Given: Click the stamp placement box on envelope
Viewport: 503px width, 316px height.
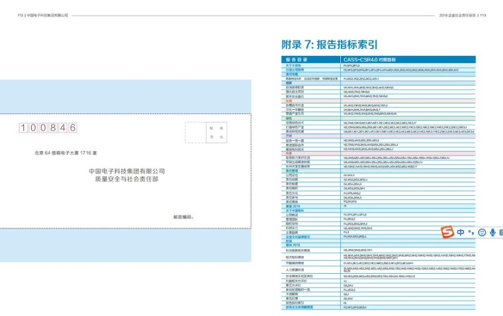Looking at the screenshot, I should coord(206,132).
